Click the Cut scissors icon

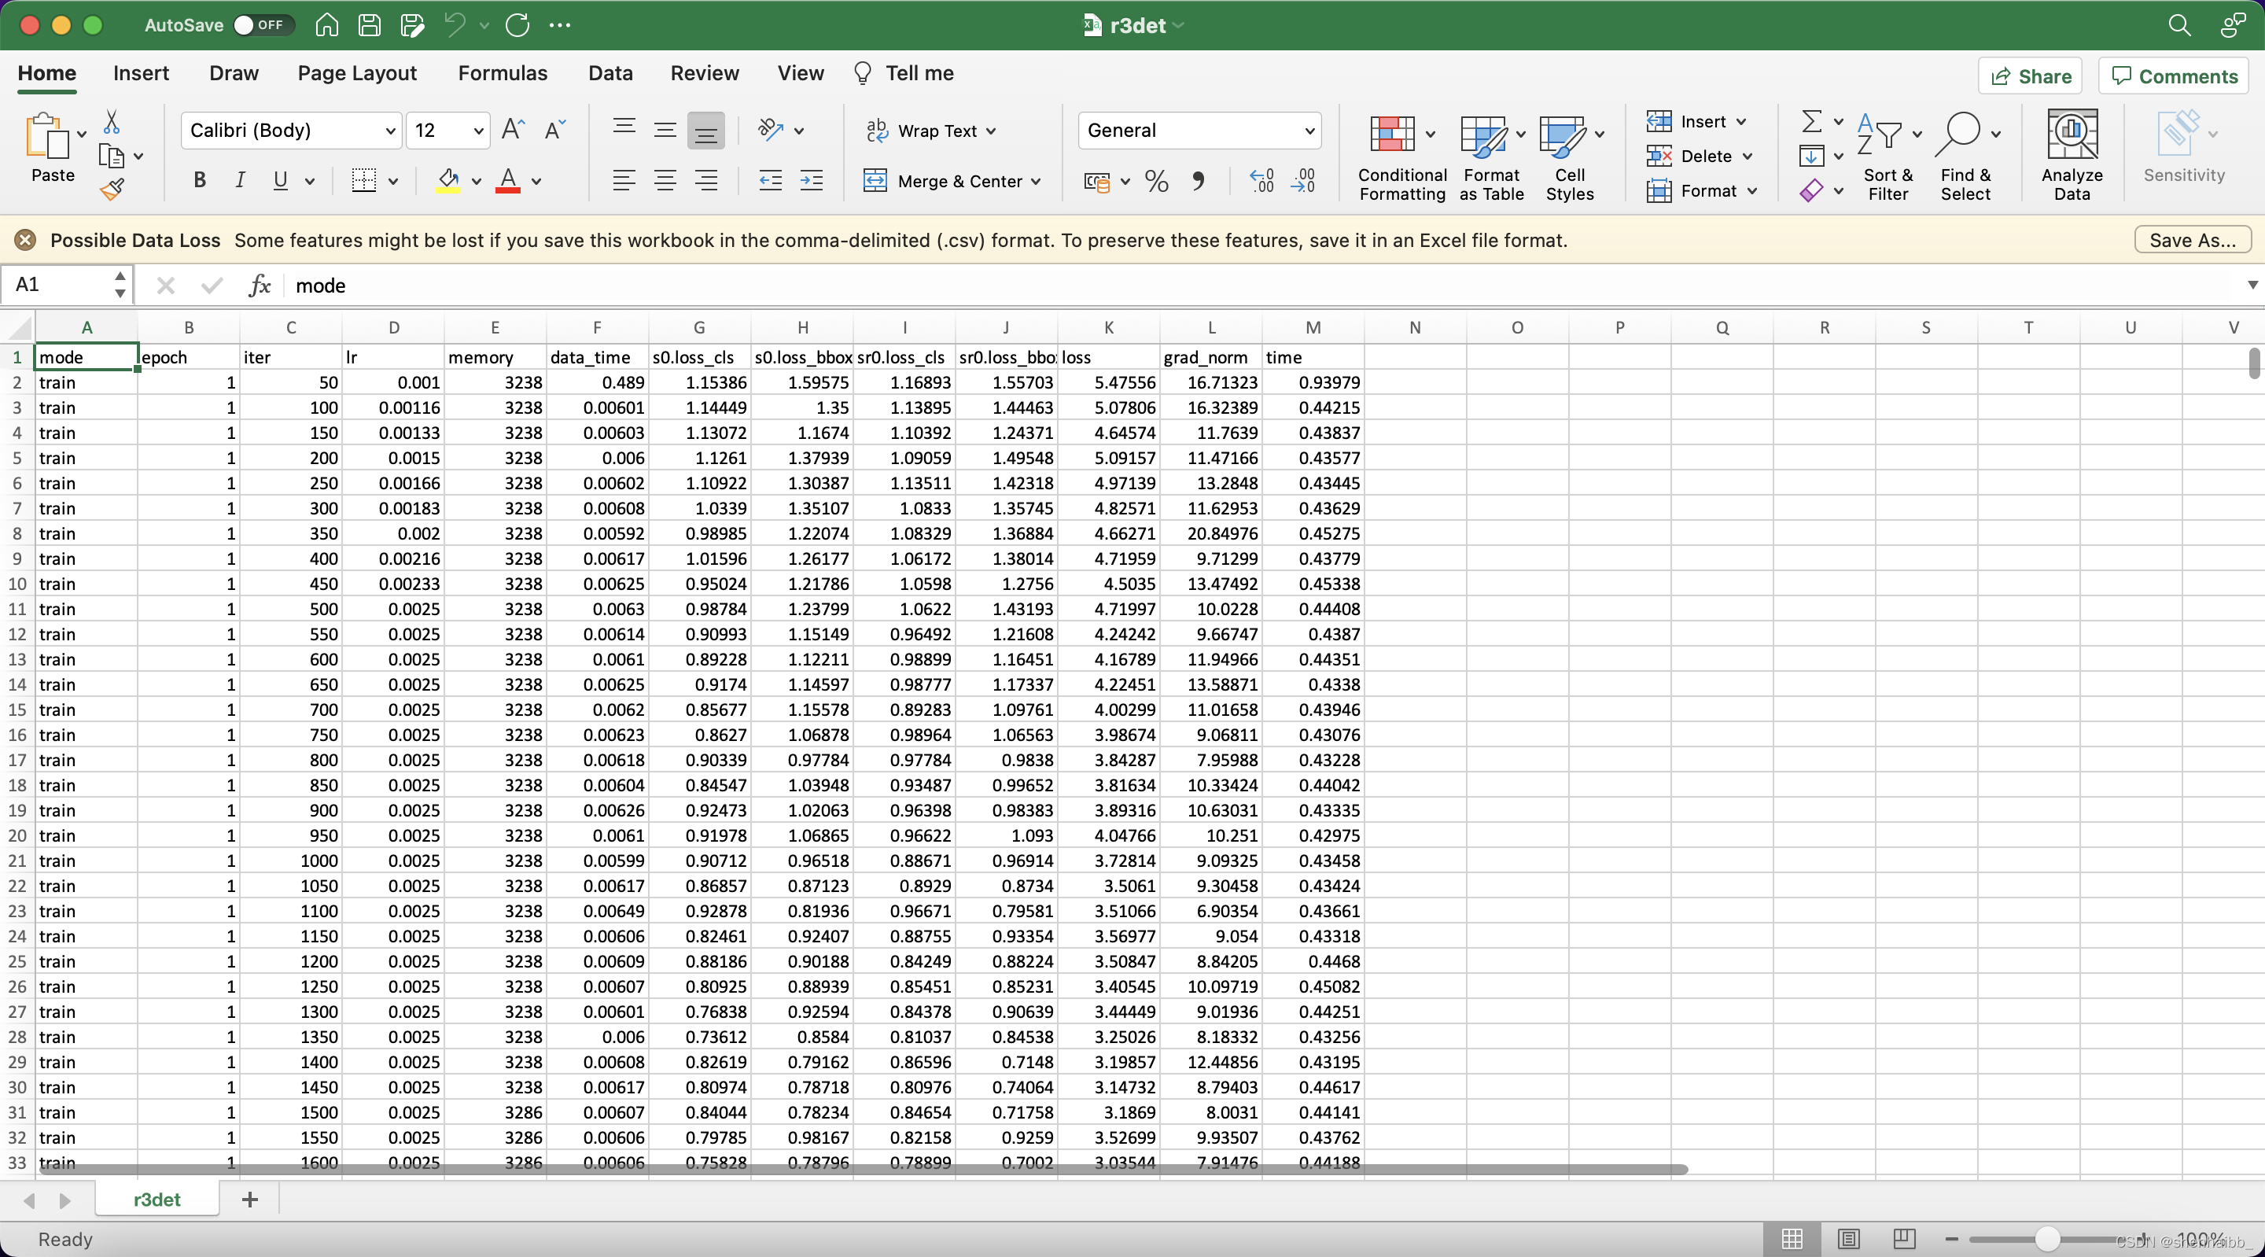click(112, 121)
